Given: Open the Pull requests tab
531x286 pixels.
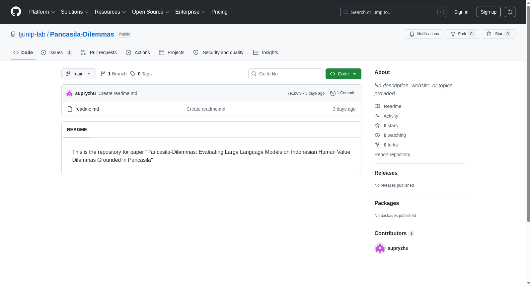Looking at the screenshot, I should [x=99, y=52].
